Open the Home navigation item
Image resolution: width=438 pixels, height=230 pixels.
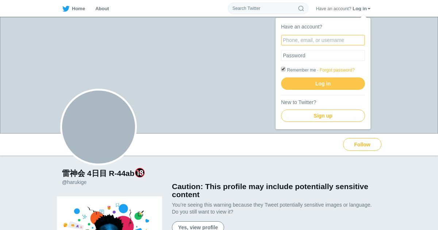coord(78,9)
